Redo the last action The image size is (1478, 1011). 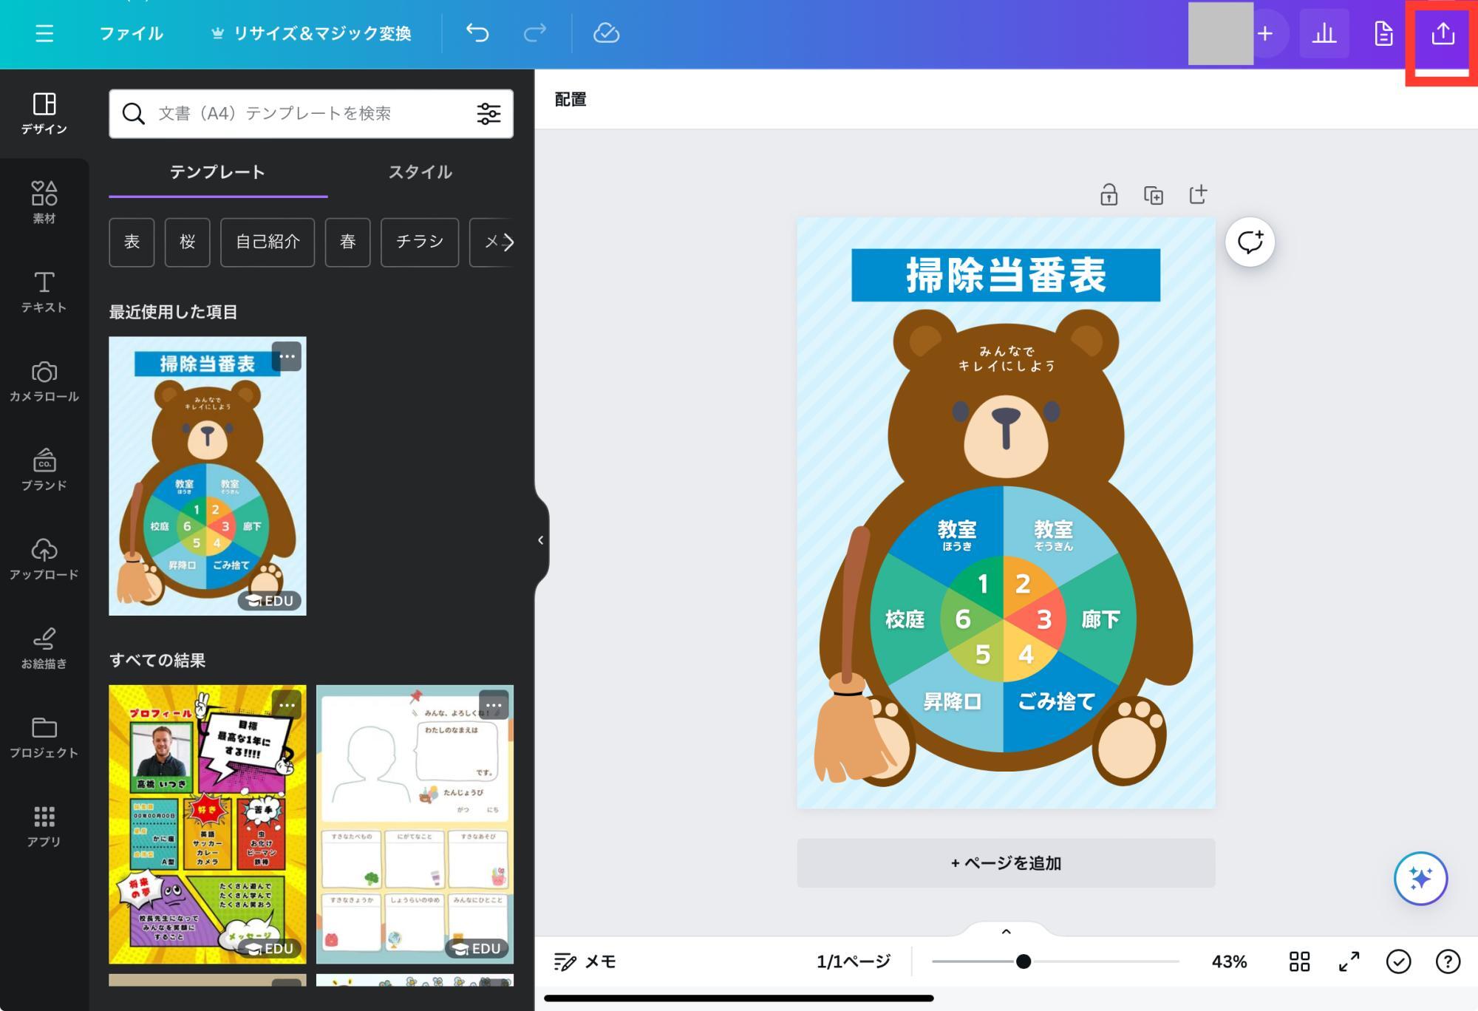coord(534,33)
